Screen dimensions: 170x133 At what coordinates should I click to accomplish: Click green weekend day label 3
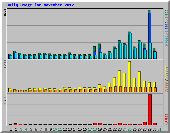[21, 129]
